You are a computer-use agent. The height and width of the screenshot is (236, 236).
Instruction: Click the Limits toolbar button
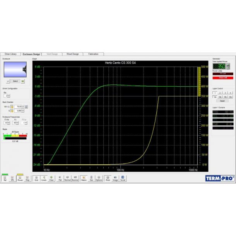pos(44,178)
